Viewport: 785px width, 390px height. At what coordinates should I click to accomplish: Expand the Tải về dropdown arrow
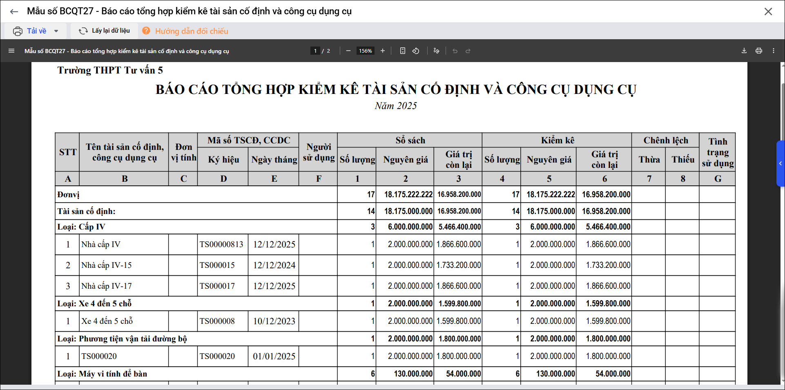tap(56, 31)
